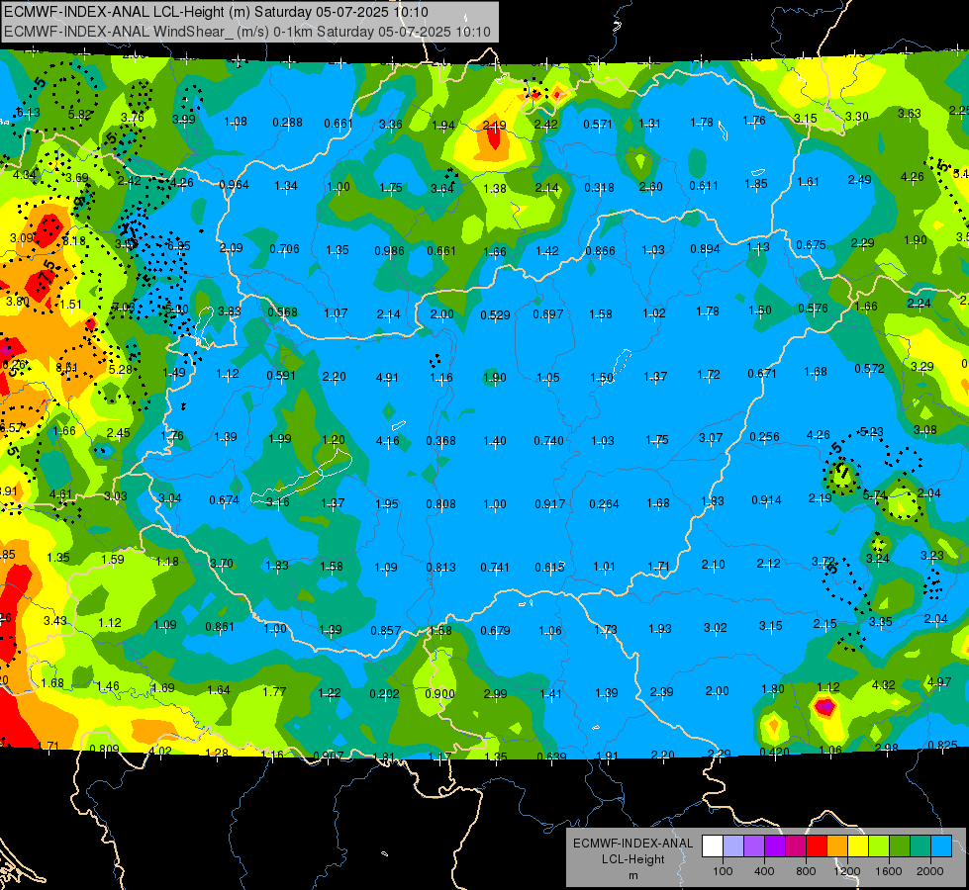
Task: Click the legend tick label 100
Action: tap(723, 871)
